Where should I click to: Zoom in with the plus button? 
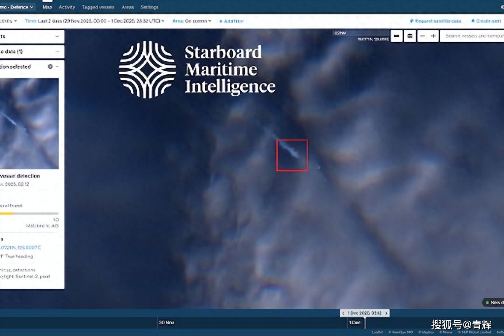[433, 36]
